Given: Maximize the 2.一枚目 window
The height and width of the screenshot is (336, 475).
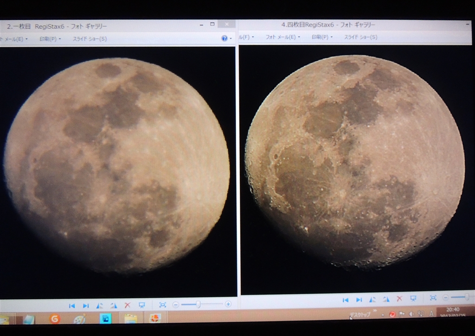Looking at the screenshot, I should point(212,24).
